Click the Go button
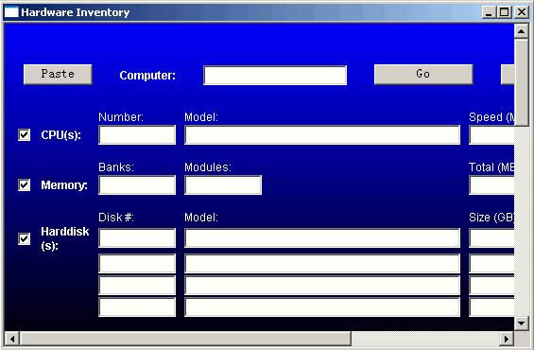Screen dimensions: 534x350 pyautogui.click(x=423, y=75)
